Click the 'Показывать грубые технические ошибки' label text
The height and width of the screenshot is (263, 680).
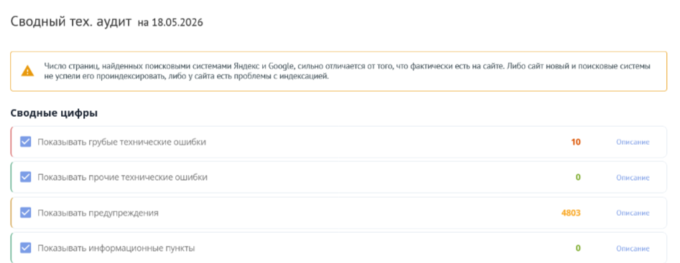pos(122,143)
